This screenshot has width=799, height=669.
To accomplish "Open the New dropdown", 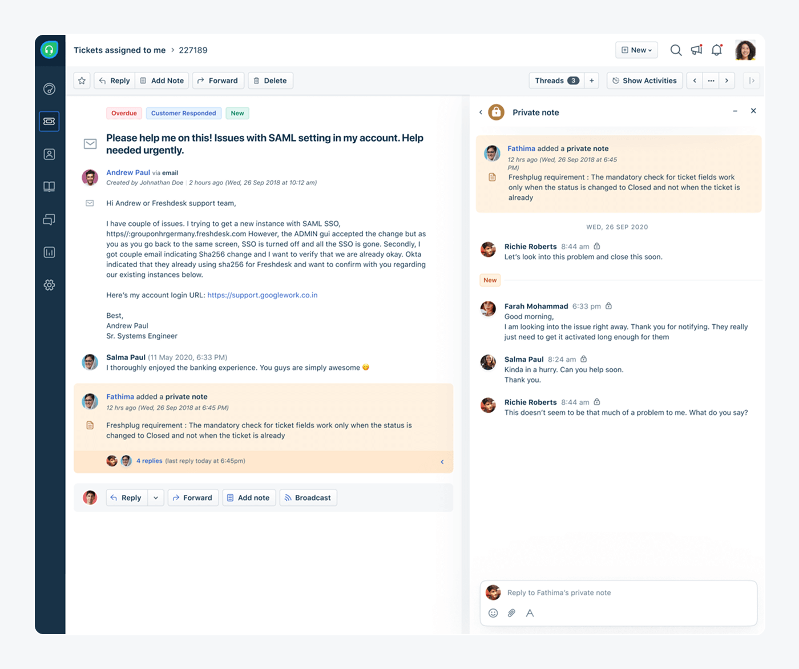I will [x=636, y=50].
